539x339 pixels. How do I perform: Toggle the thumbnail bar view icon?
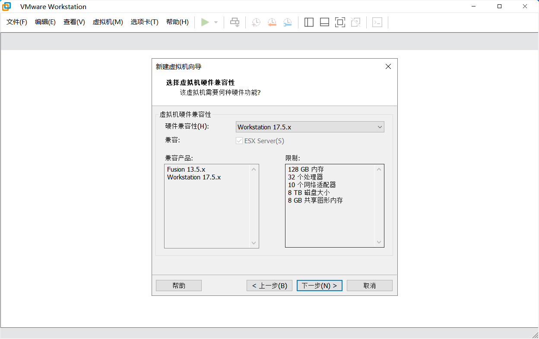click(324, 22)
